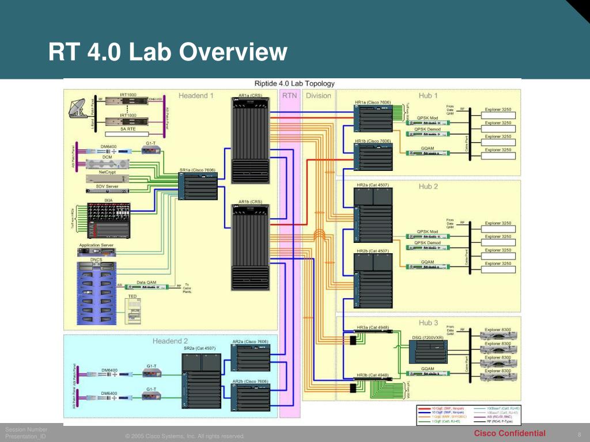The height and width of the screenshot is (442, 590).
Task: Click the 'Hub 3' region label
Action: (428, 323)
